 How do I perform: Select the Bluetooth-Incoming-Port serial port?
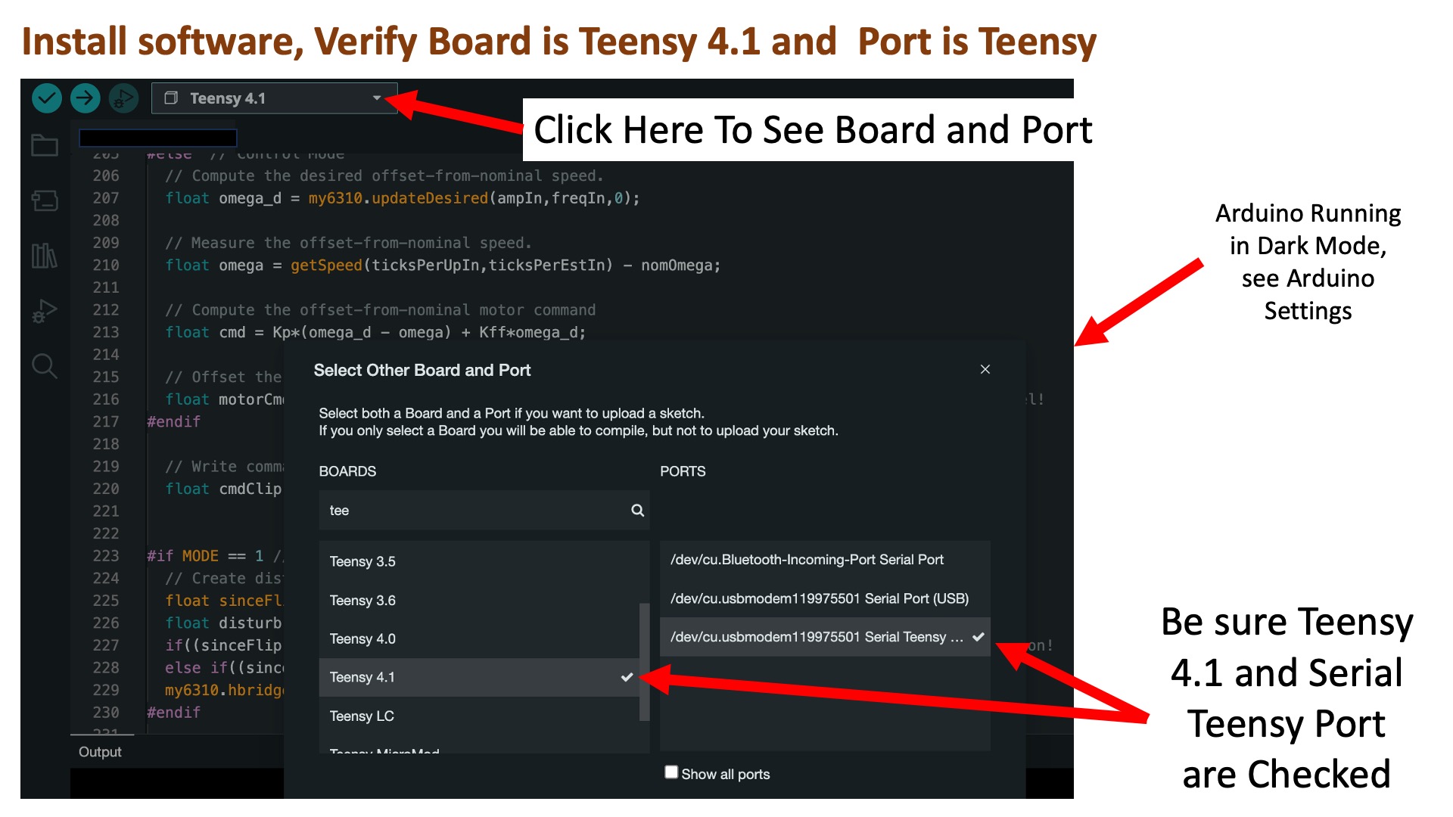807,560
